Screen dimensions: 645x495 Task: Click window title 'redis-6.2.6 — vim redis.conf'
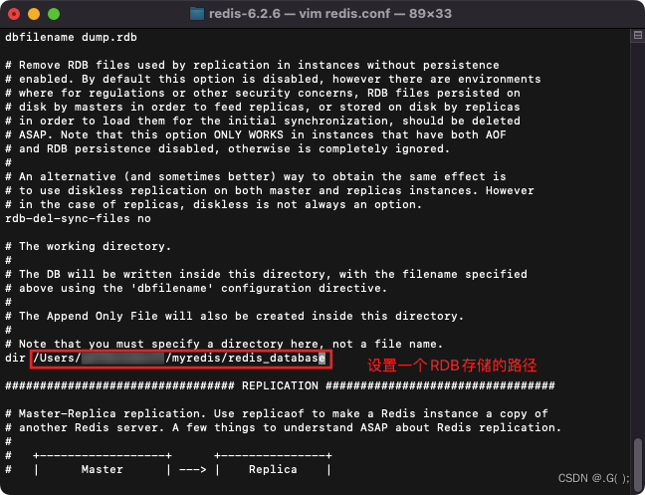[300, 14]
